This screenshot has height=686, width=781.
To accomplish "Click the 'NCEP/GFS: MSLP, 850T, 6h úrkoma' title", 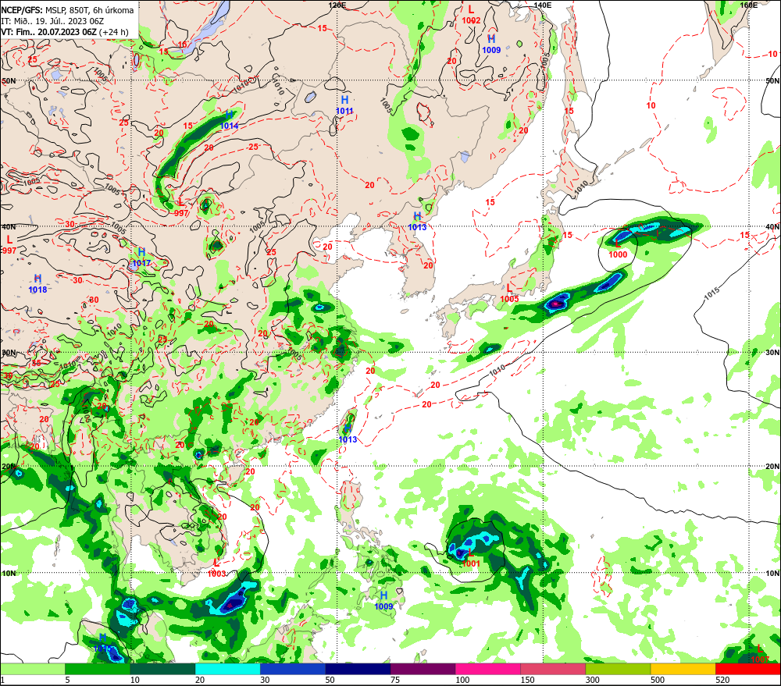I will 67,10.
